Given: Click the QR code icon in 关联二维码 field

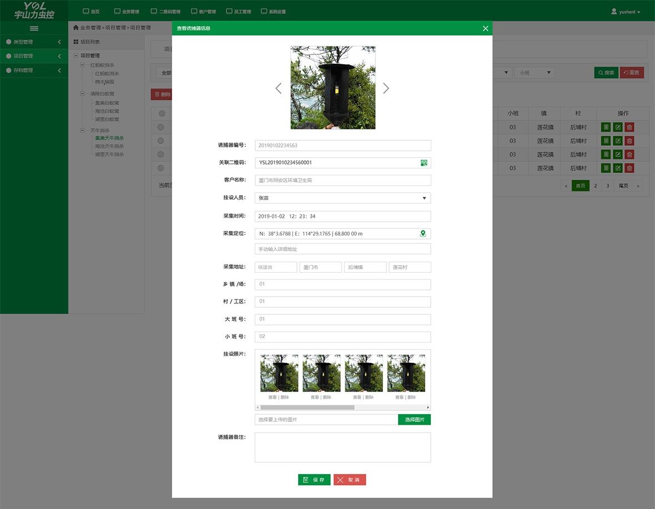Looking at the screenshot, I should click(424, 162).
